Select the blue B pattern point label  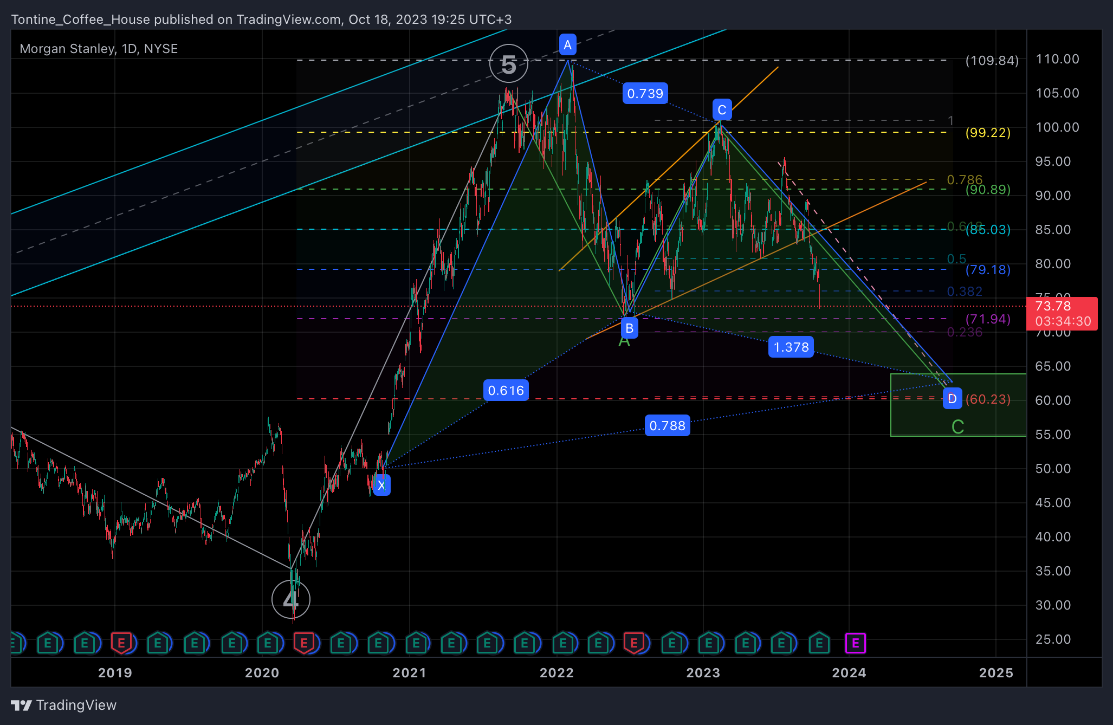(x=629, y=328)
